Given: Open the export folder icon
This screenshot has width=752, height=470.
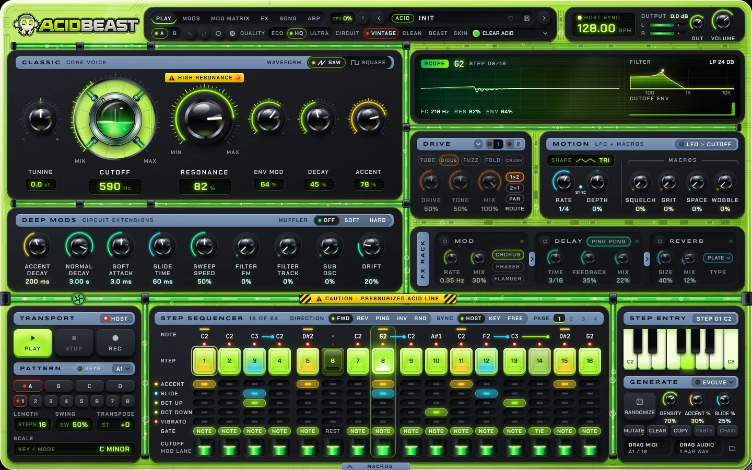Looking at the screenshot, I should pos(732,448).
